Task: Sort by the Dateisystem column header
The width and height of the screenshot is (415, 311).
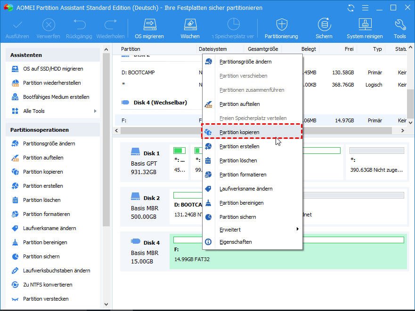Action: tap(213, 49)
